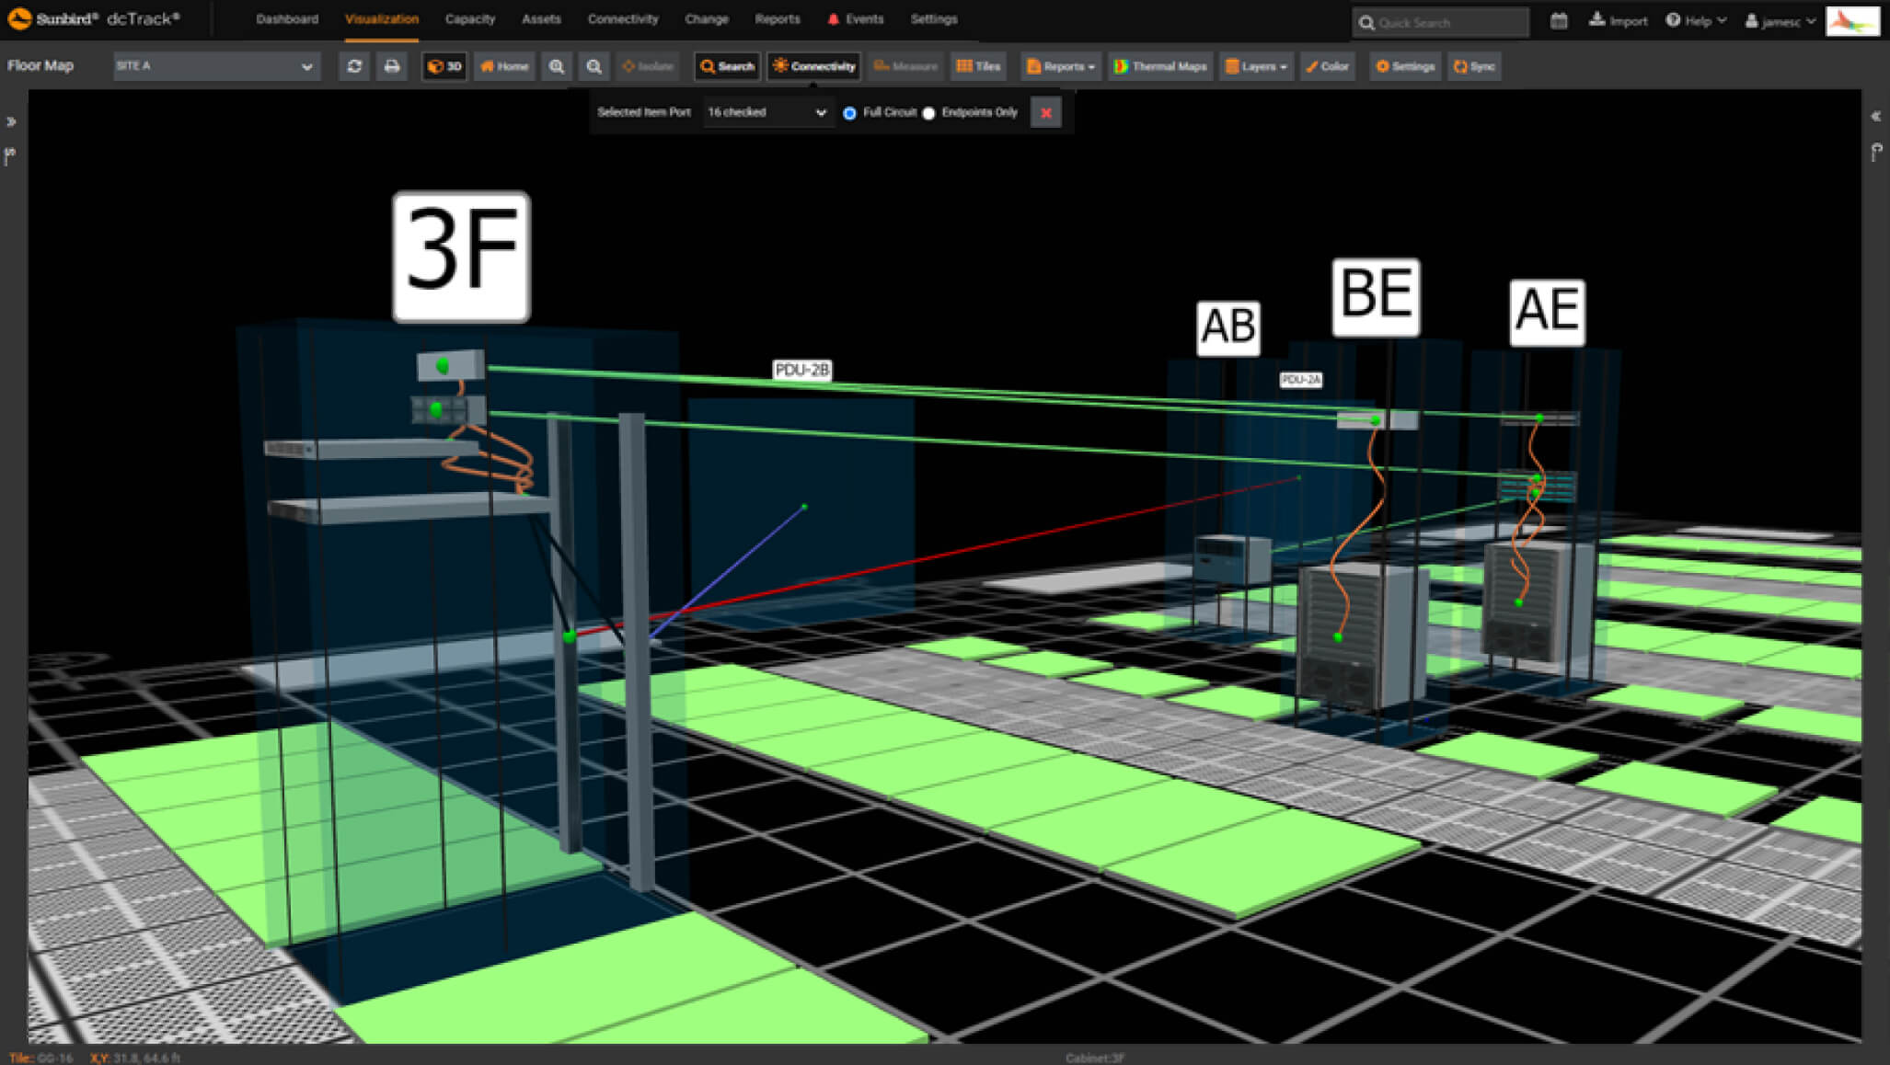Switch to the Visualization tab

click(382, 19)
